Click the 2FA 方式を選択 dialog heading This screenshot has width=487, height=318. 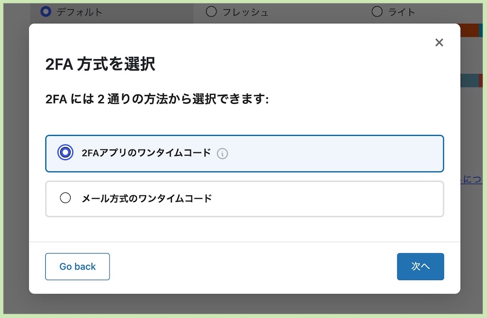click(100, 64)
